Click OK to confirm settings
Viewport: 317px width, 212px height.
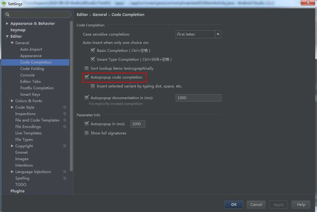click(x=234, y=205)
